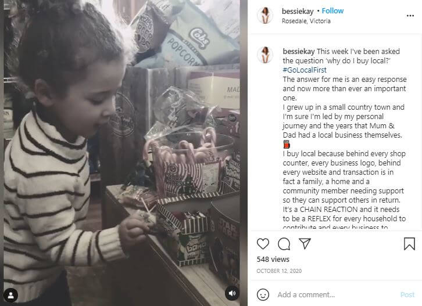Show tagged people icon on video
This screenshot has height=306, width=422.
(x=11, y=295)
